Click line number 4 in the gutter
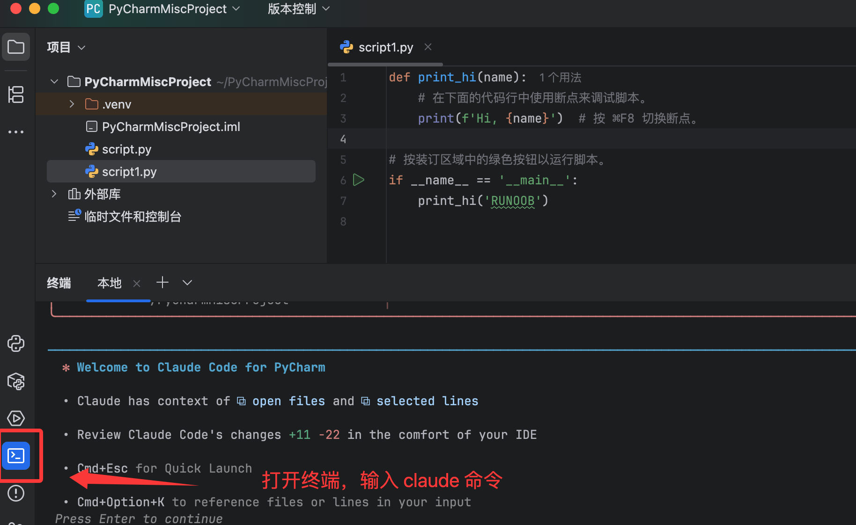 (x=343, y=139)
